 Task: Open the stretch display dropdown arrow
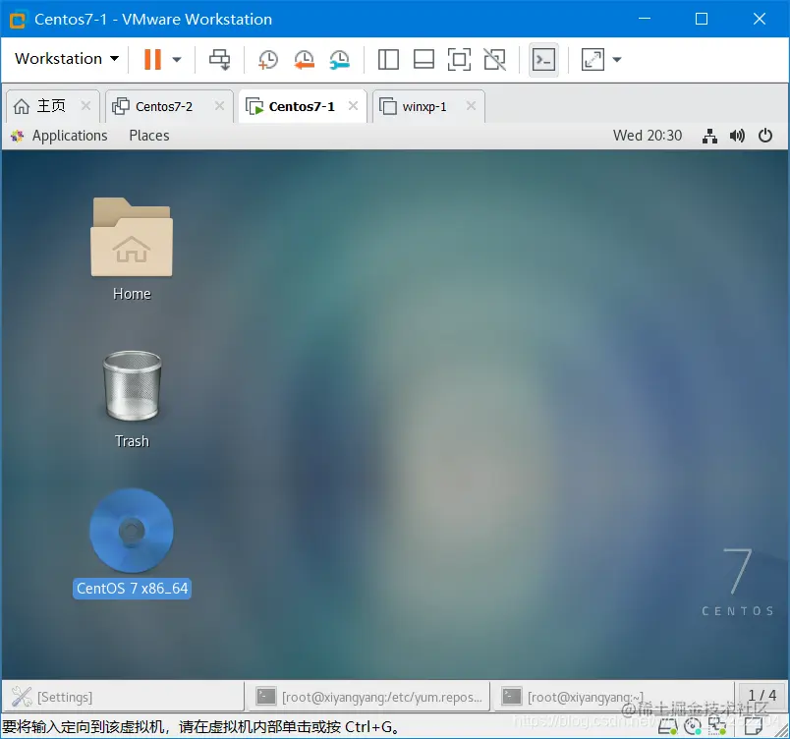[617, 59]
